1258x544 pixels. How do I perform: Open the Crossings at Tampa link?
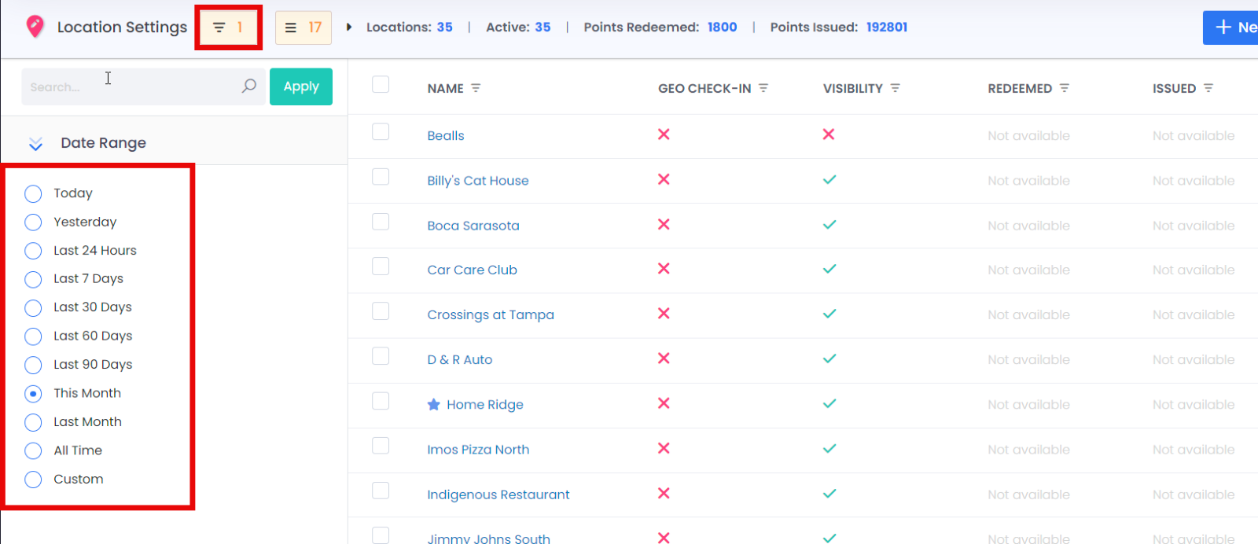[491, 315]
